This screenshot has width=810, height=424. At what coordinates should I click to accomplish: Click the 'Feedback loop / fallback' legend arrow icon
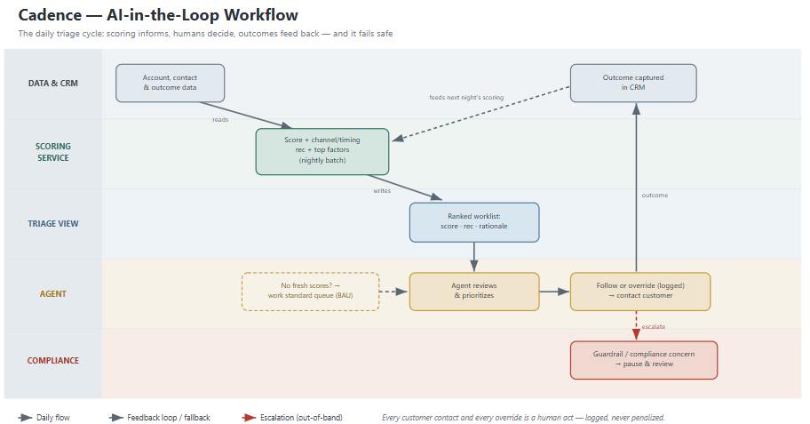(116, 417)
